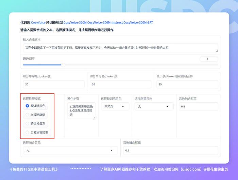
Task: Click the 语速调节 label
Action: point(29,59)
